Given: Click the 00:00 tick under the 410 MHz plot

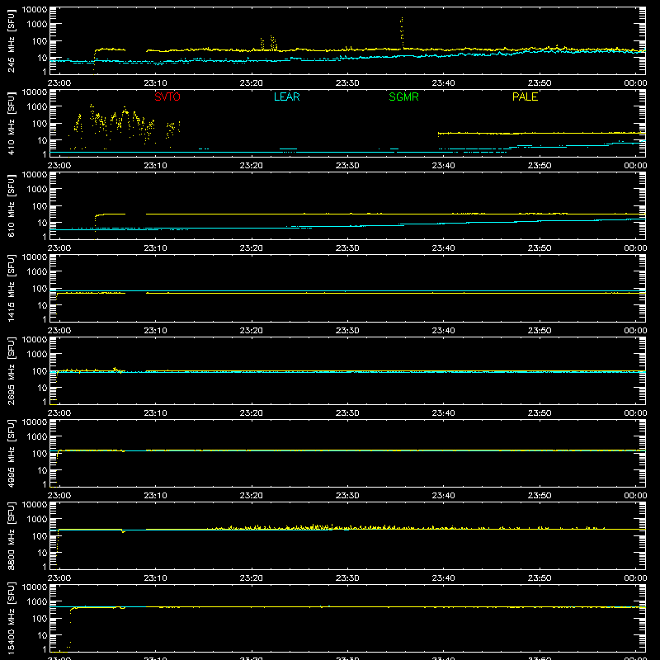Looking at the screenshot, I should [x=635, y=166].
